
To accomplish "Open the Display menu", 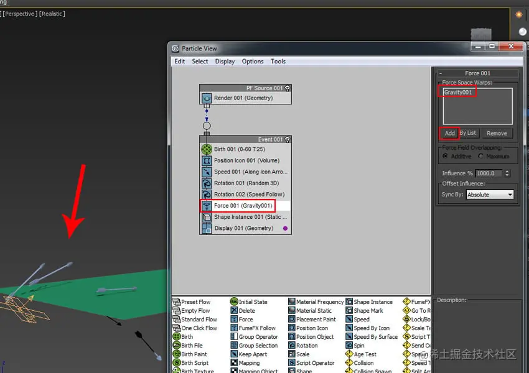I will click(x=225, y=62).
